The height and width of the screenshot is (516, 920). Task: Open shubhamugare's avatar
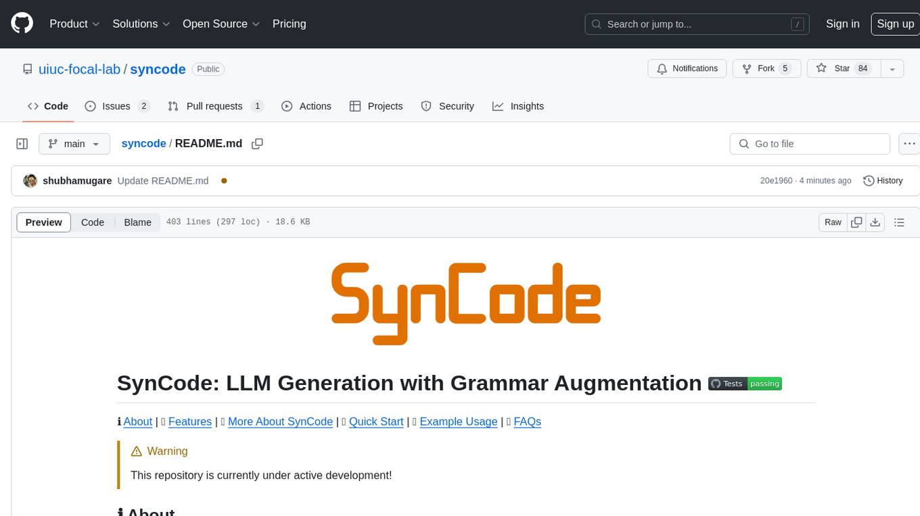(x=30, y=180)
